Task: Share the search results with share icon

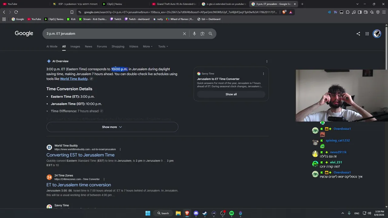Action: click(358, 34)
